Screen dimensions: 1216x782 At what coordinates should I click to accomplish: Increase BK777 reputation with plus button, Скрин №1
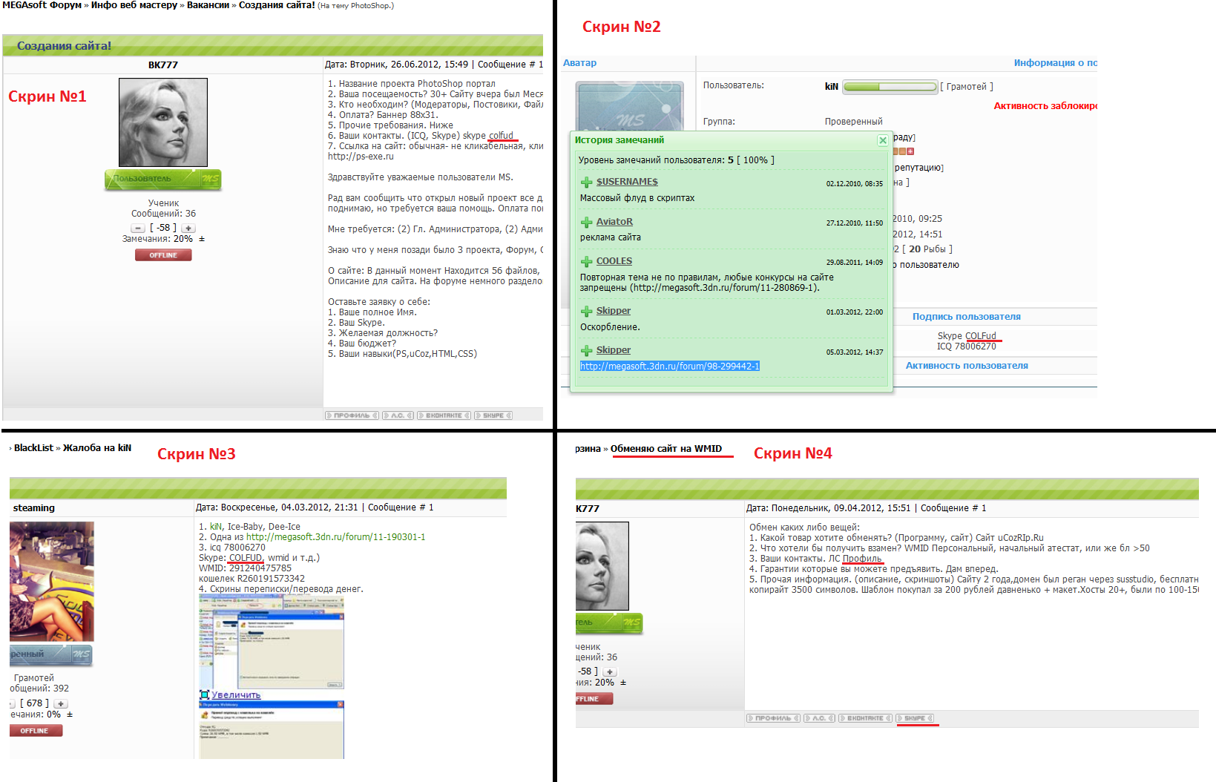click(188, 229)
